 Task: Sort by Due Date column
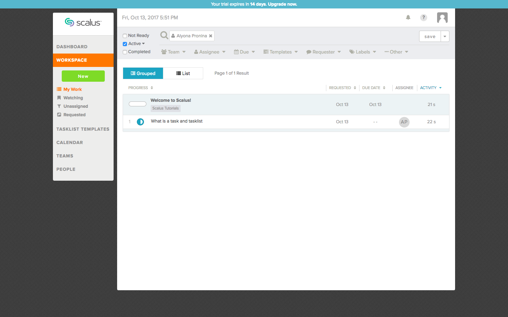pos(374,88)
